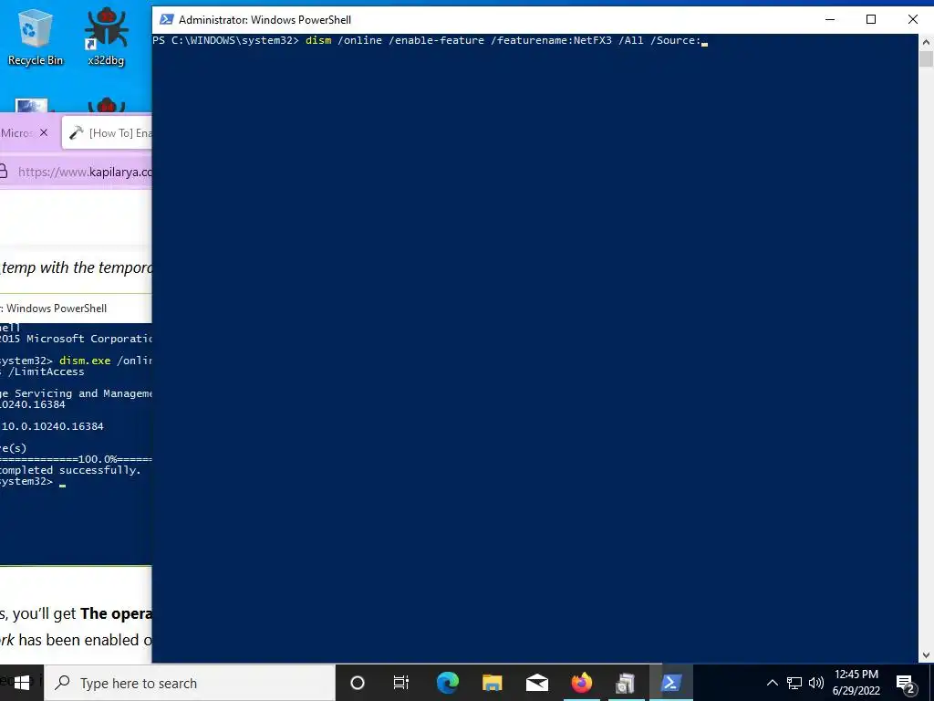Click the Windows Start button
The image size is (934, 701).
click(x=22, y=683)
